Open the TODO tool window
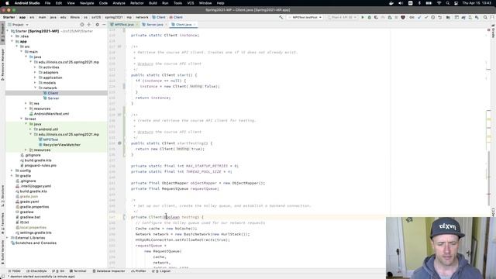The height and width of the screenshot is (279, 496). pos(14,271)
